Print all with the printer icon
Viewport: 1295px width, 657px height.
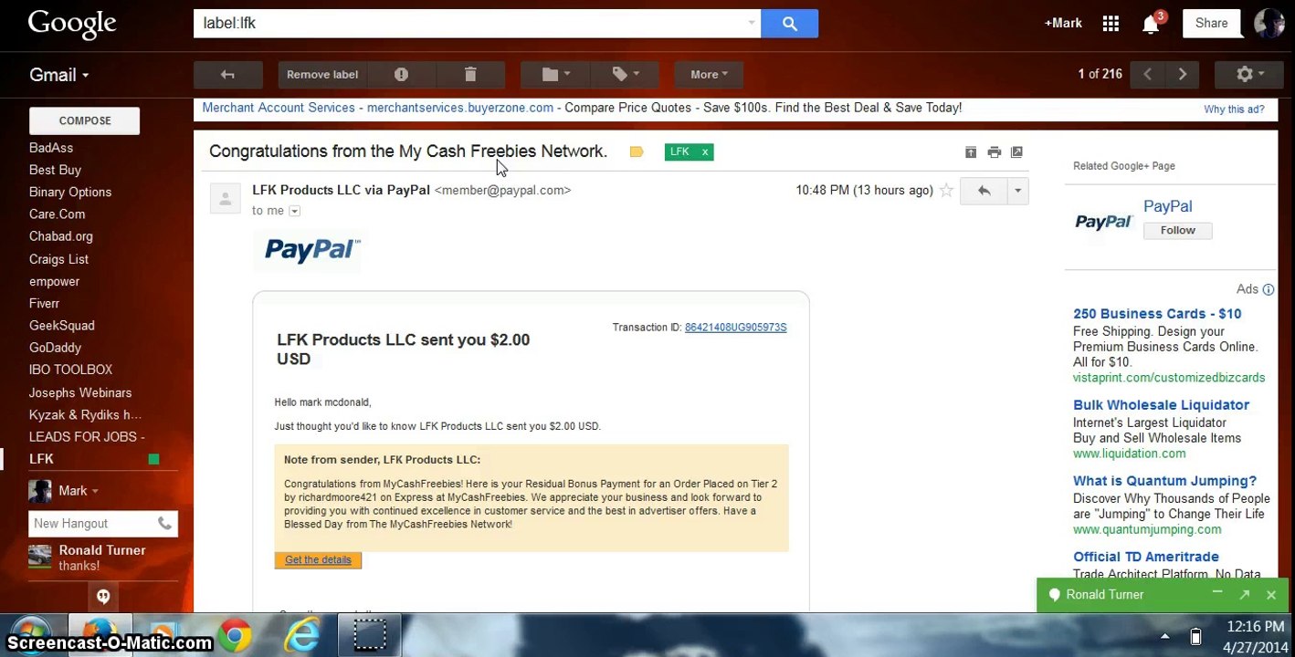tap(994, 152)
